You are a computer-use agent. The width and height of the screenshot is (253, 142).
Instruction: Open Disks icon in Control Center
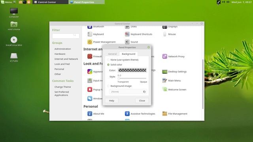tap(127, 27)
